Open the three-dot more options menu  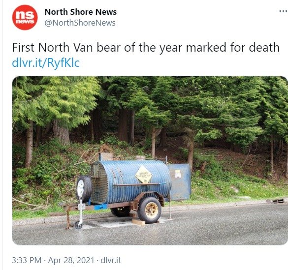click(283, 11)
